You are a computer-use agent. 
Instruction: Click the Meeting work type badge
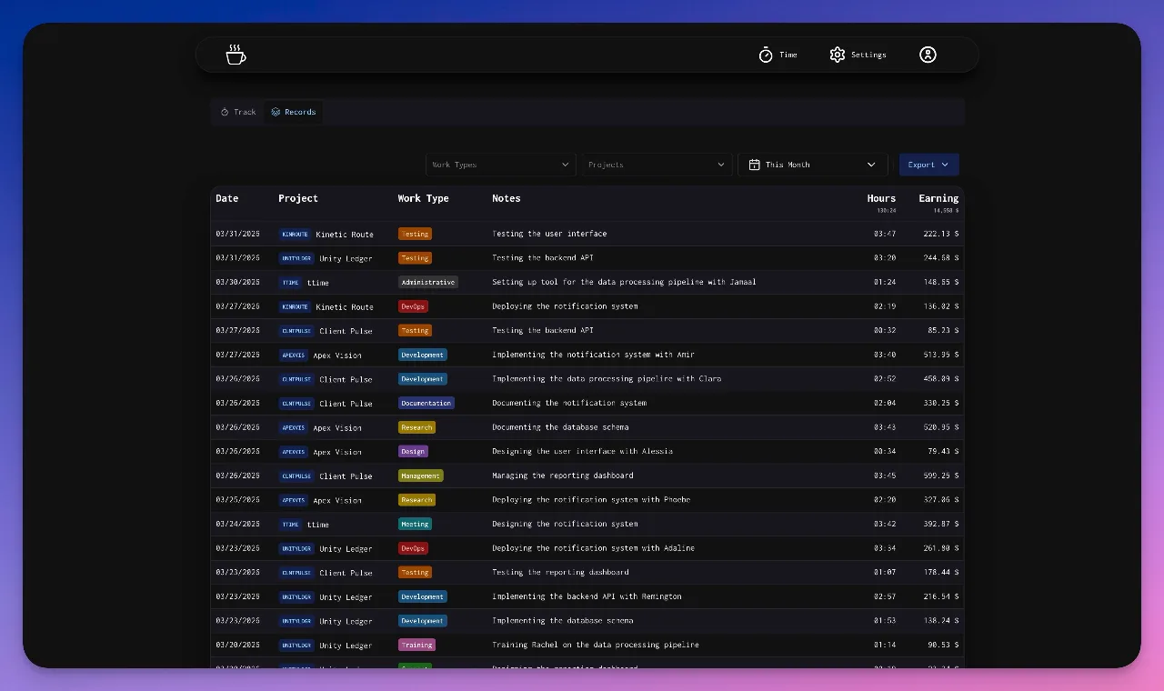tap(415, 524)
